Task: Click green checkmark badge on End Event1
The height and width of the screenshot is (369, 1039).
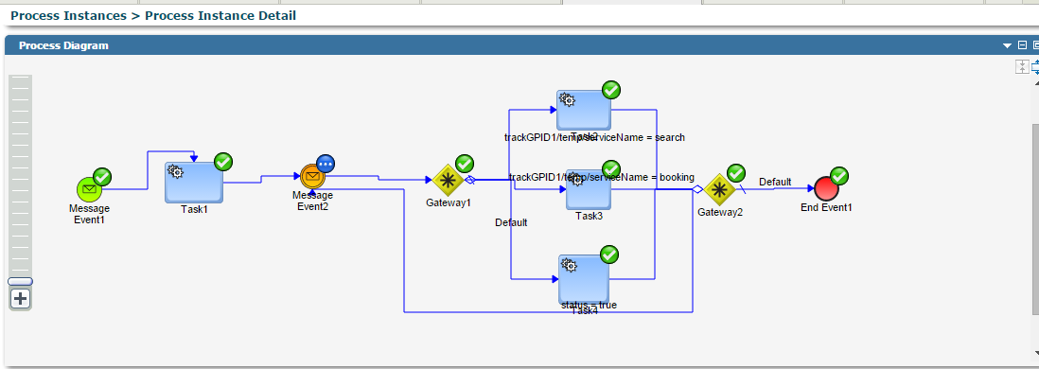Action: click(839, 176)
